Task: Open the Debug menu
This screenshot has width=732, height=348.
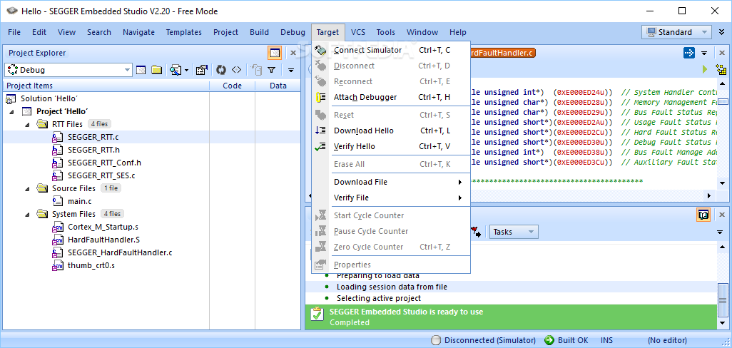Action: point(293,32)
